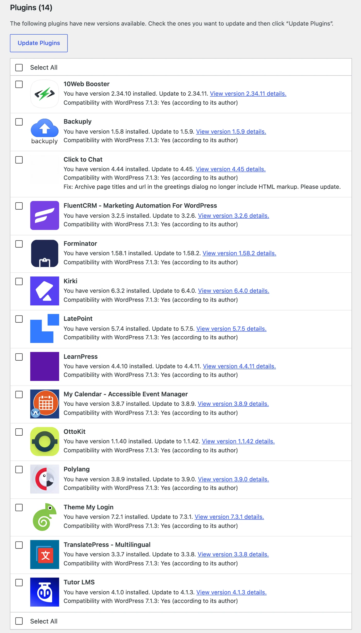Select the OttoKit checkbox
Image resolution: width=361 pixels, height=633 pixels.
(x=19, y=432)
